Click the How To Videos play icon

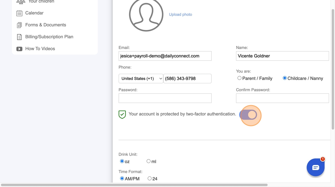(19, 49)
